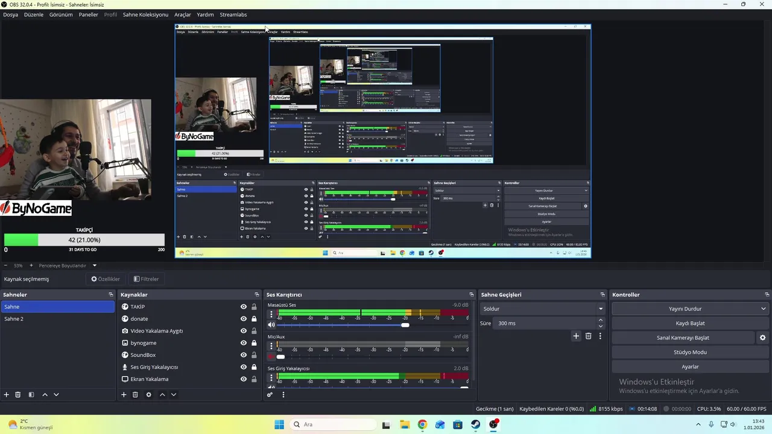Click the Kaydı Başlat button
Image resolution: width=772 pixels, height=434 pixels.
[690, 323]
